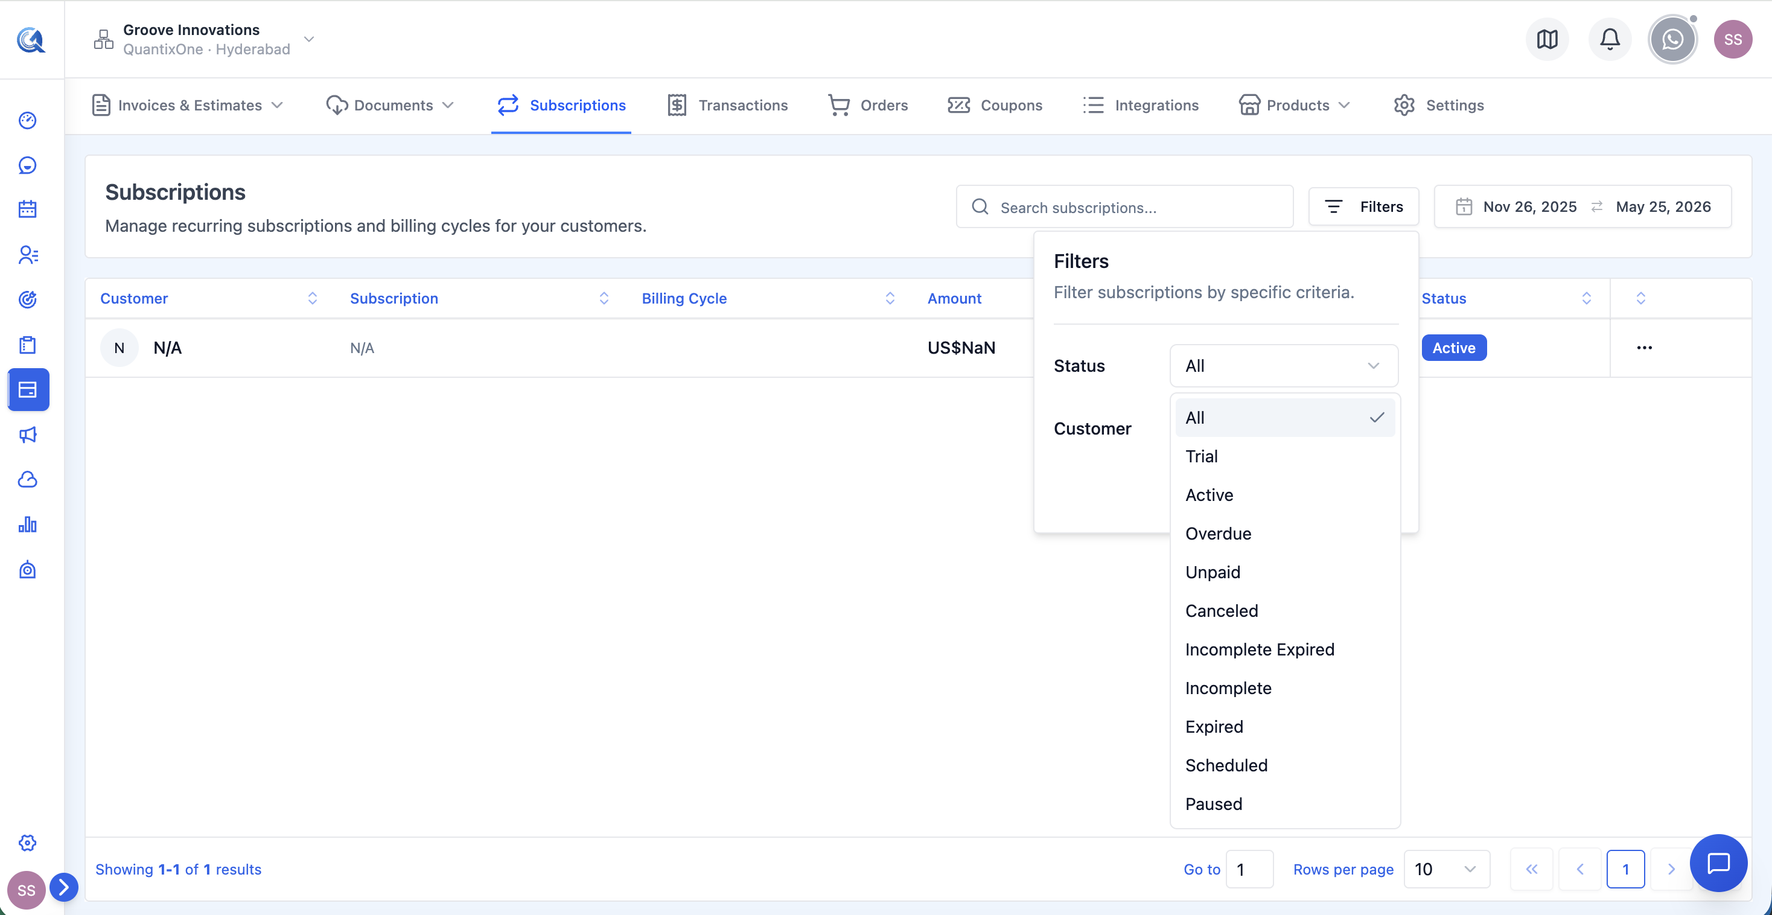Click the N customer avatar
Screen dimensions: 1772x915
[x=119, y=348]
